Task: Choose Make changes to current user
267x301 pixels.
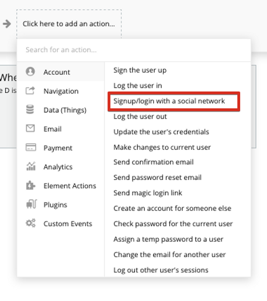Action: tap(162, 147)
